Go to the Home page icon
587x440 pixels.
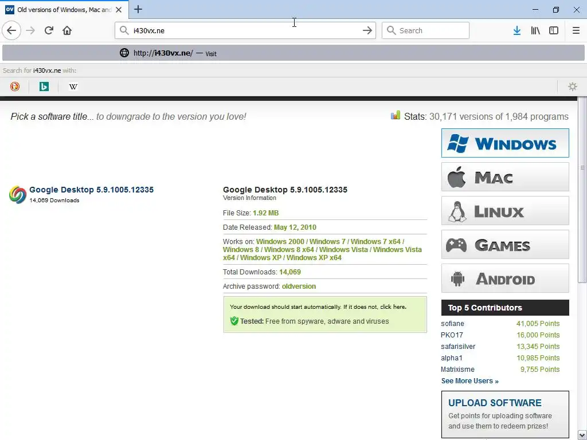point(67,30)
